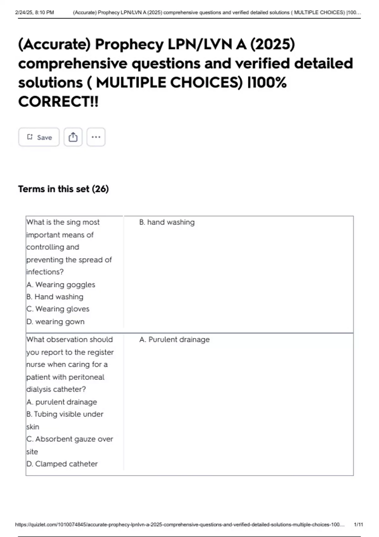
Task: Select option 'A. Wearing goggles'
Action: [x=61, y=285]
